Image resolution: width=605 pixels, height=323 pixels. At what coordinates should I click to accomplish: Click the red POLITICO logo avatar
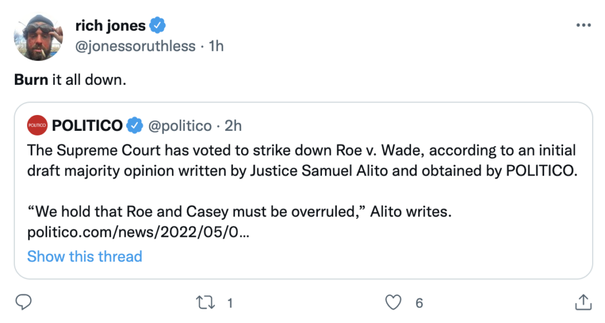(37, 126)
